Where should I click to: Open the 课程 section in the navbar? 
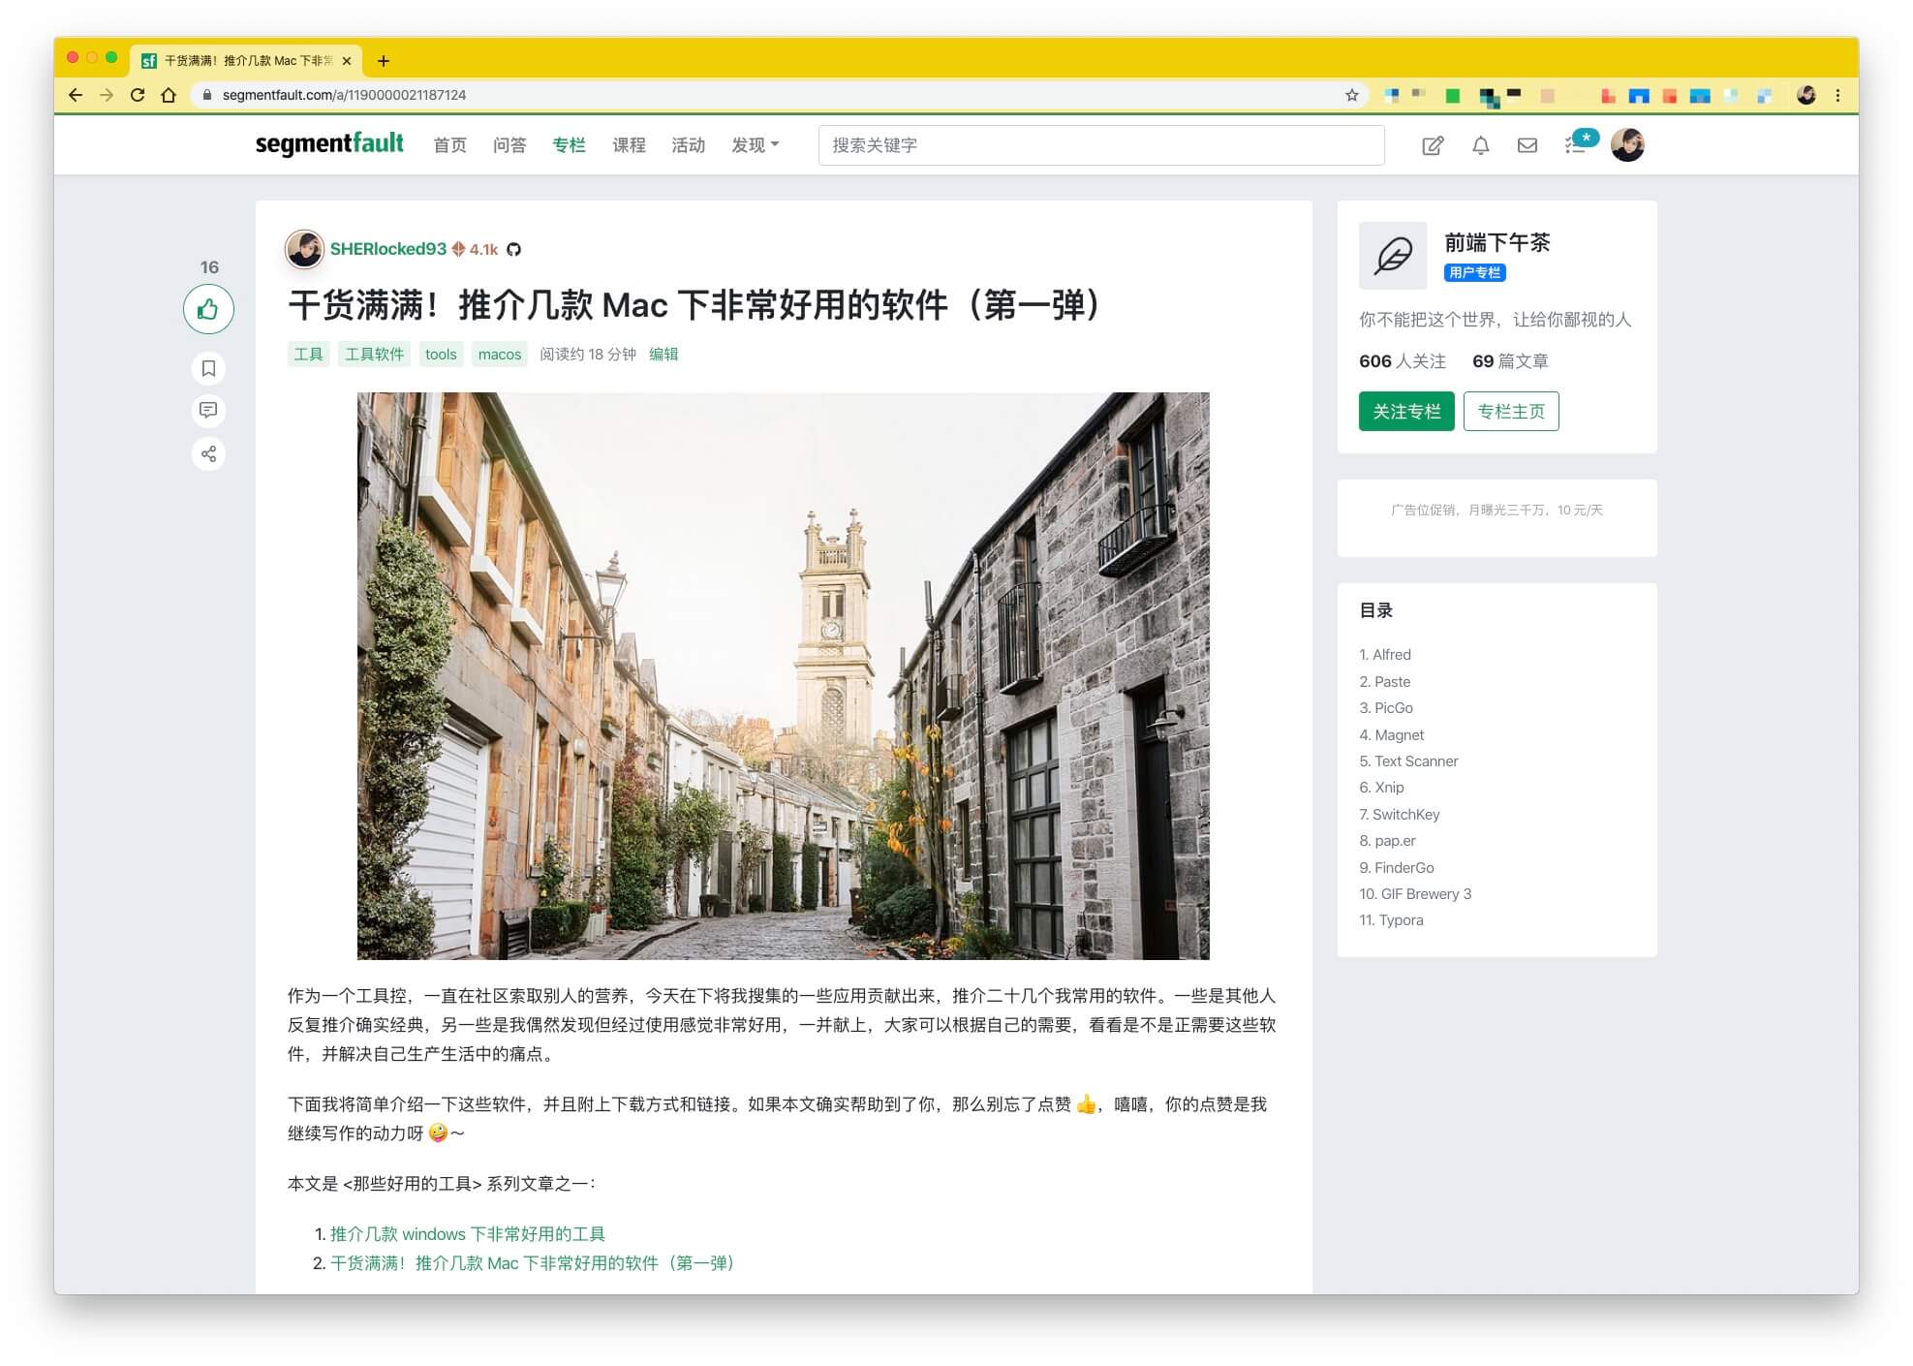[x=629, y=144]
